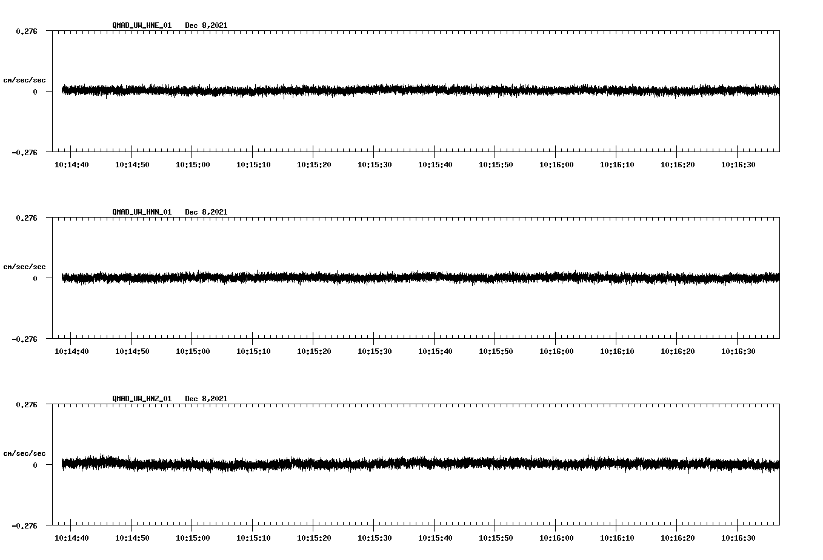Click the cm/sec/sec unit label on HNE plot
This screenshot has height=560, width=823.
pyautogui.click(x=24, y=80)
